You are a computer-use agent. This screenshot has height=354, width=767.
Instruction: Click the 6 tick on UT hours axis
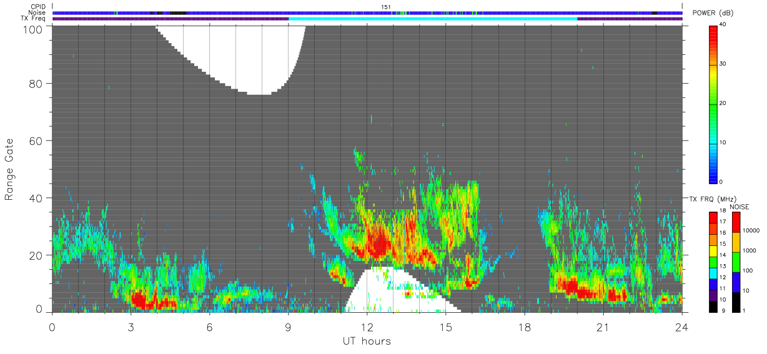pos(209,327)
